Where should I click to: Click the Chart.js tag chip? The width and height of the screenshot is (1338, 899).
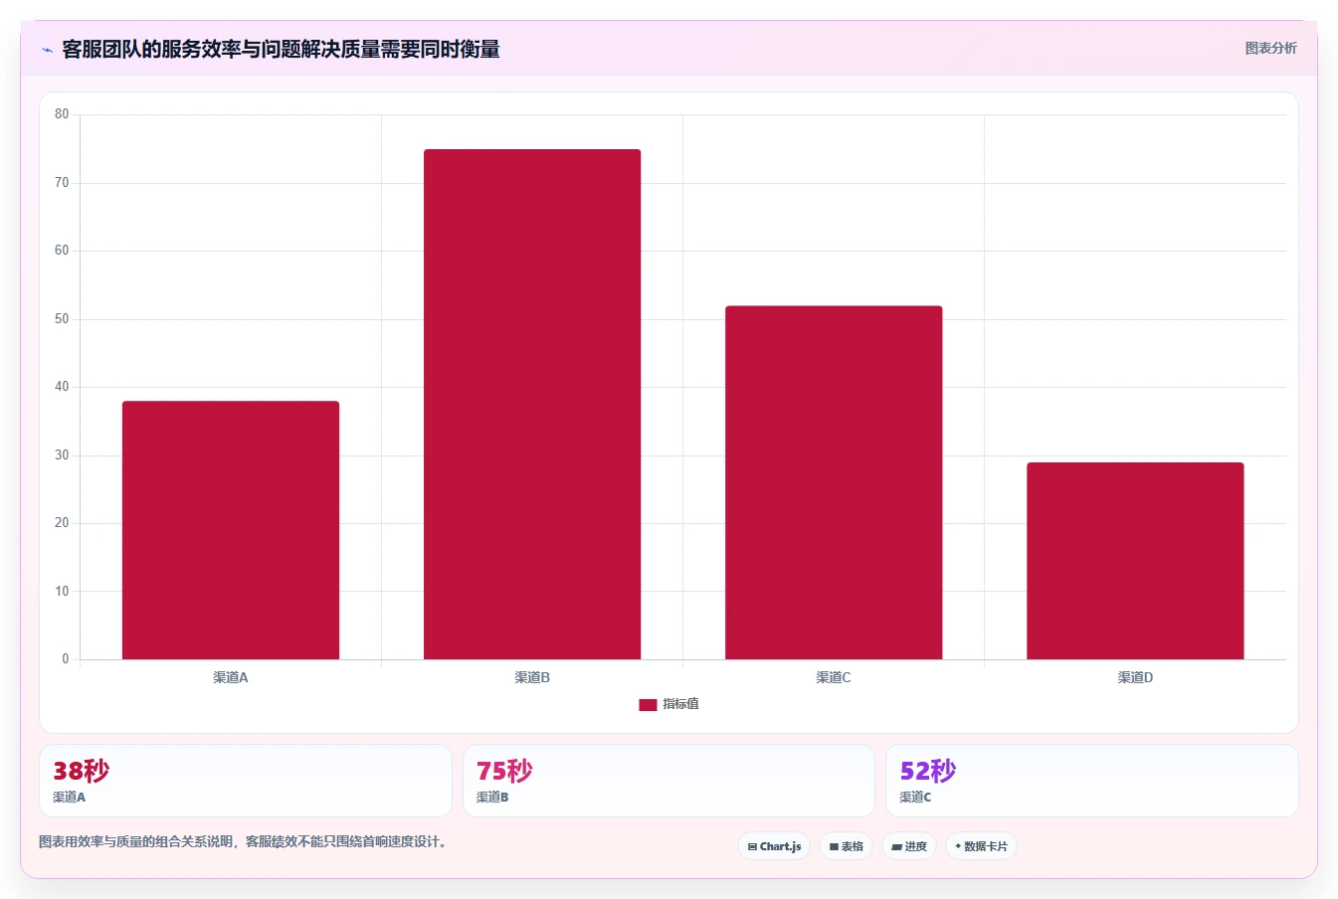coord(774,846)
